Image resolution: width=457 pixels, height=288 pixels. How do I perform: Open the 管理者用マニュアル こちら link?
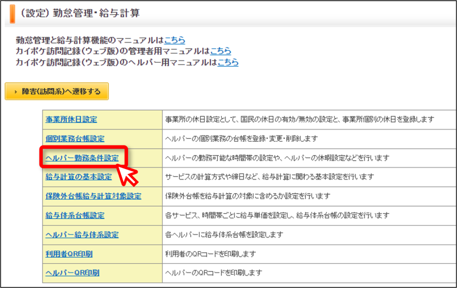[221, 51]
